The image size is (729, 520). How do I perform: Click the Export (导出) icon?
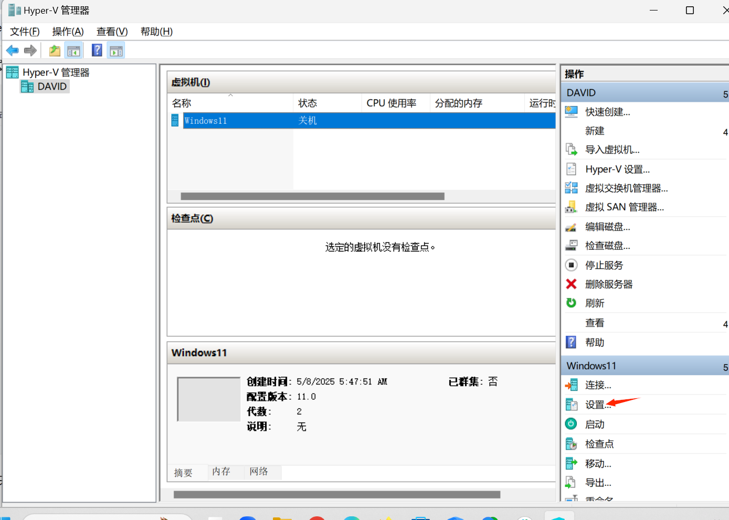pyautogui.click(x=572, y=482)
